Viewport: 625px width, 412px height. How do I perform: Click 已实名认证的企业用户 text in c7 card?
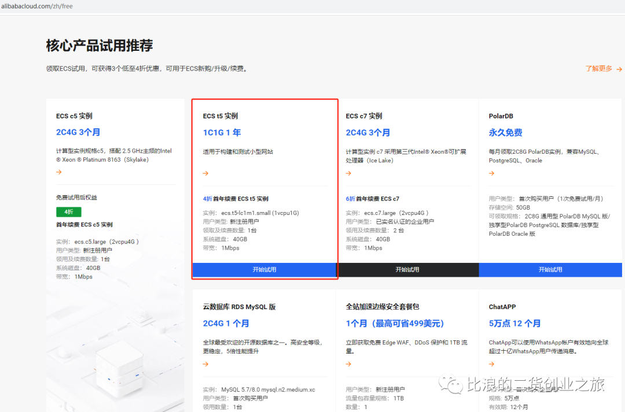(x=405, y=222)
